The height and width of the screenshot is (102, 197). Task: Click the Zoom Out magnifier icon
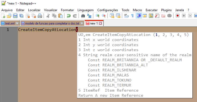pos(104,16)
